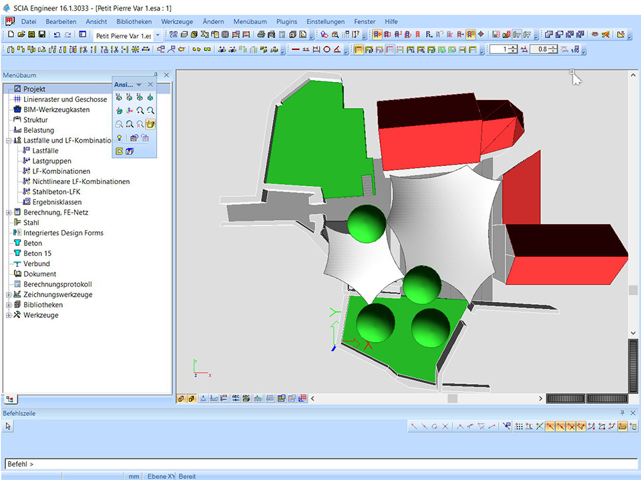The image size is (641, 480).
Task: Click the Open folder icon in toolbar
Action: pos(21,35)
